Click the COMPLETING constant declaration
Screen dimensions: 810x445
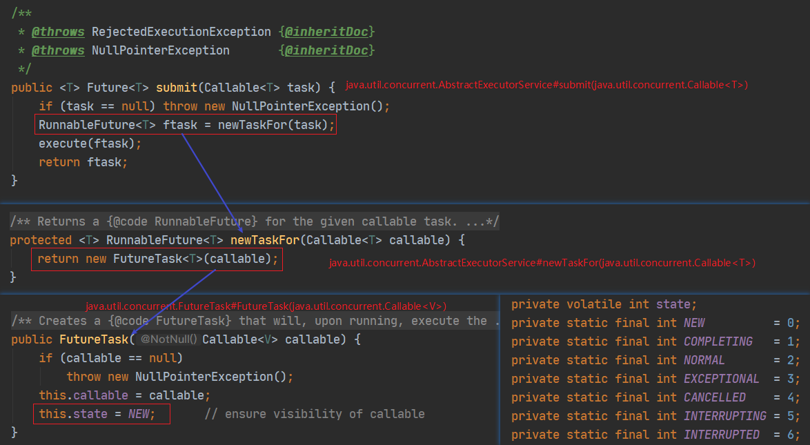pos(655,342)
